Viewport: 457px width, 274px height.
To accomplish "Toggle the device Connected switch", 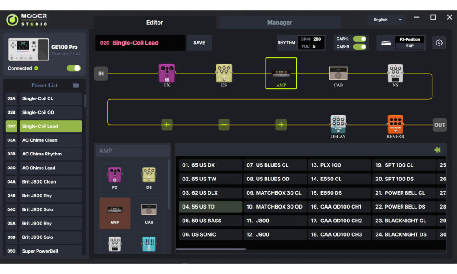I will (74, 68).
